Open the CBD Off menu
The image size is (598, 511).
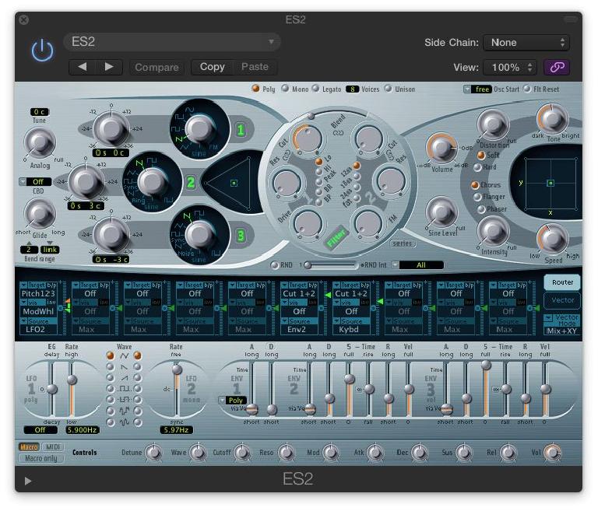pos(34,182)
